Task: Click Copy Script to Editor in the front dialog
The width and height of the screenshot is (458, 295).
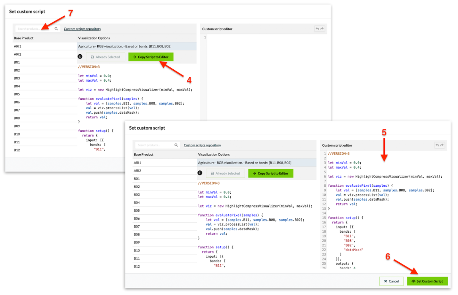Action: [x=271, y=173]
